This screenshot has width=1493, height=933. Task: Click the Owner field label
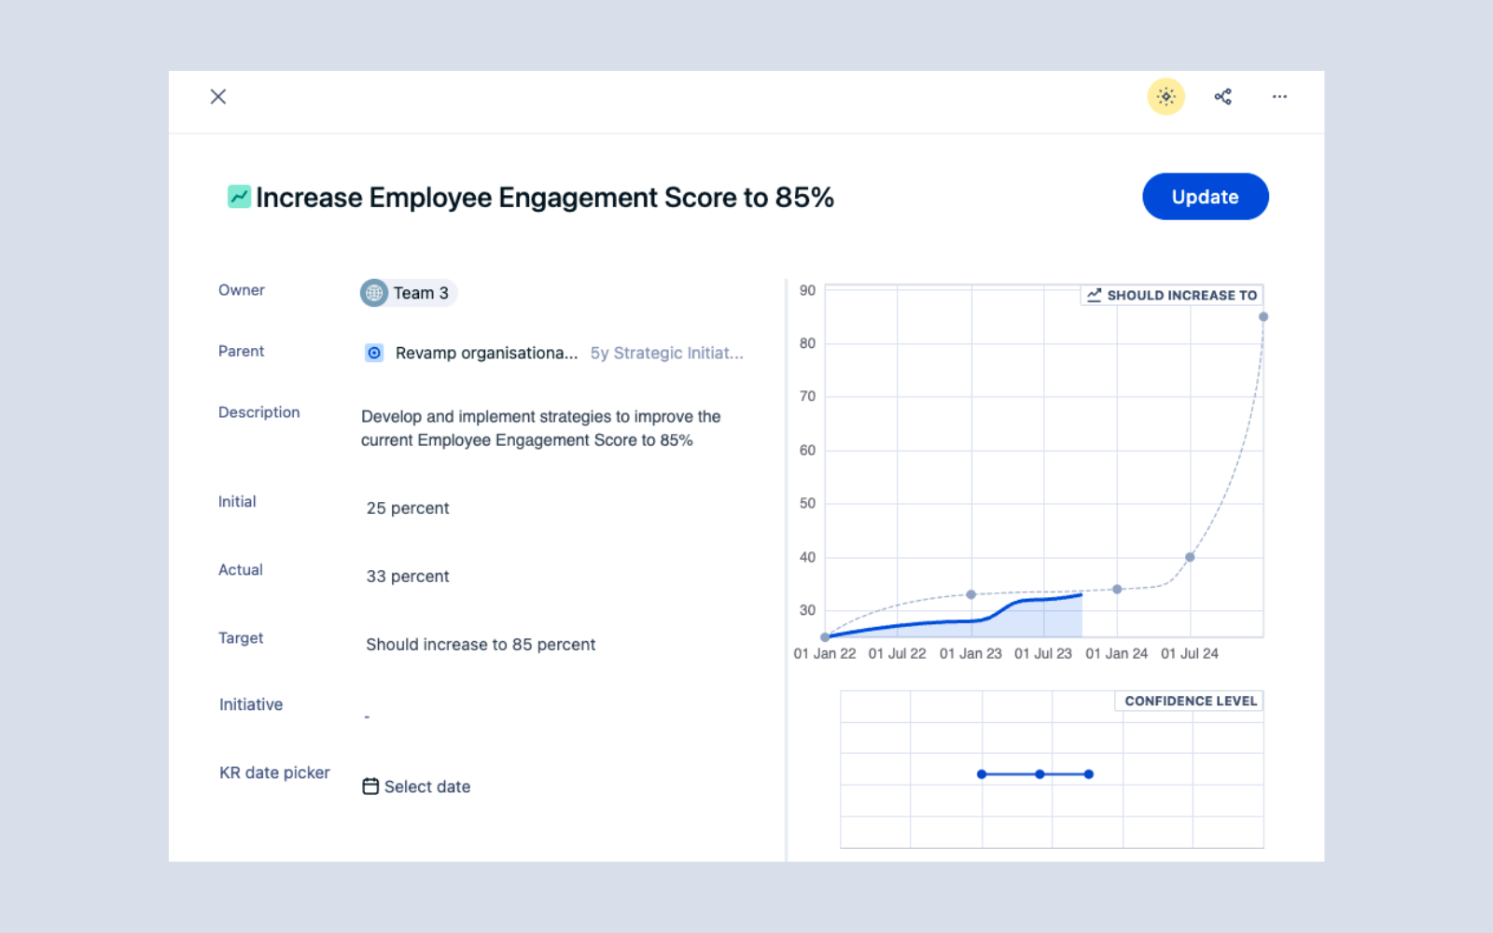[242, 290]
